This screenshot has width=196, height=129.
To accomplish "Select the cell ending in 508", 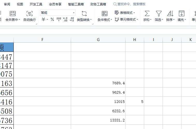I will tap(7, 111).
